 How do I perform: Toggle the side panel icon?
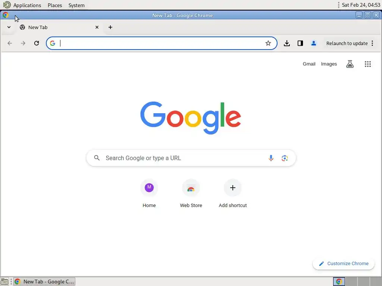pyautogui.click(x=300, y=43)
